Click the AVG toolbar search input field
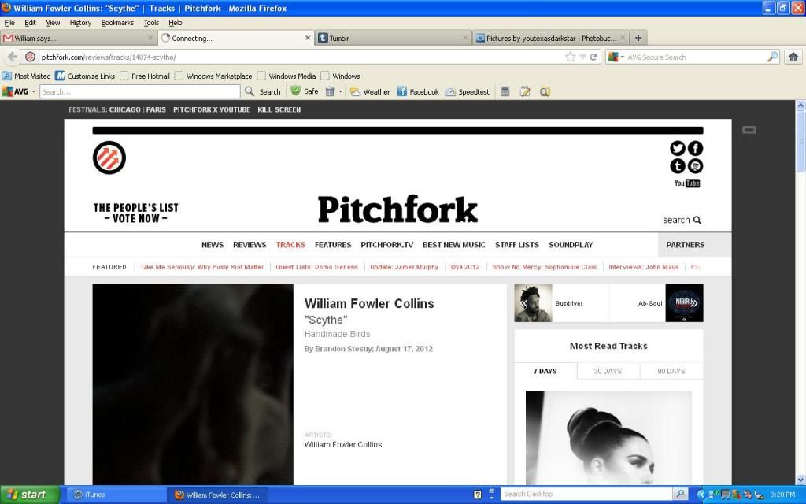The image size is (806, 504). coord(139,92)
